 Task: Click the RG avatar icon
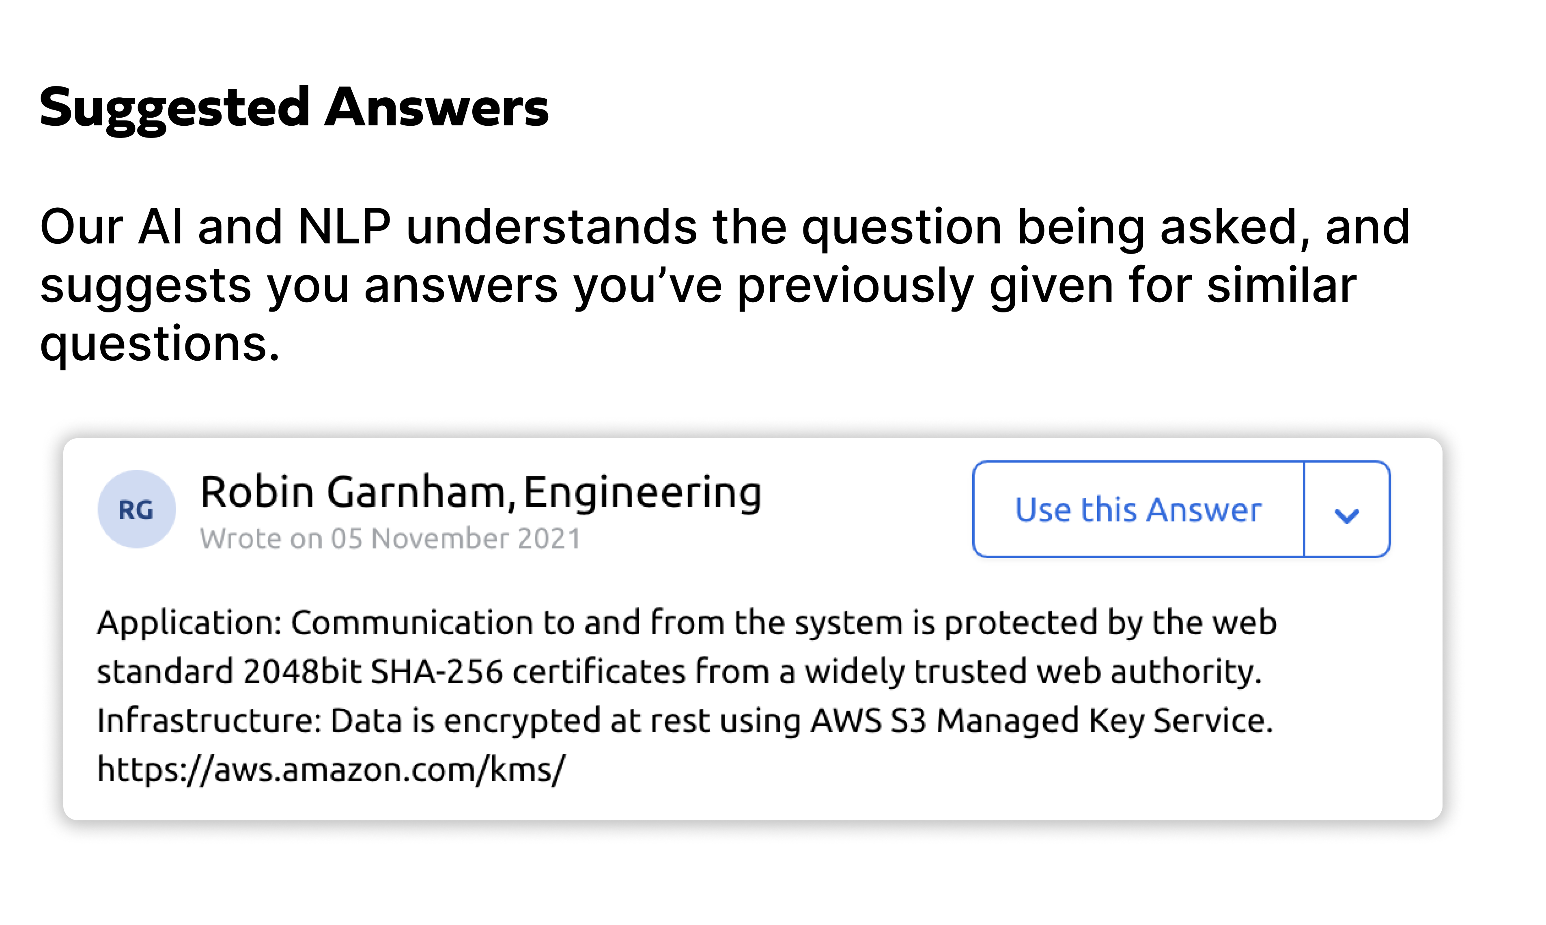[136, 509]
